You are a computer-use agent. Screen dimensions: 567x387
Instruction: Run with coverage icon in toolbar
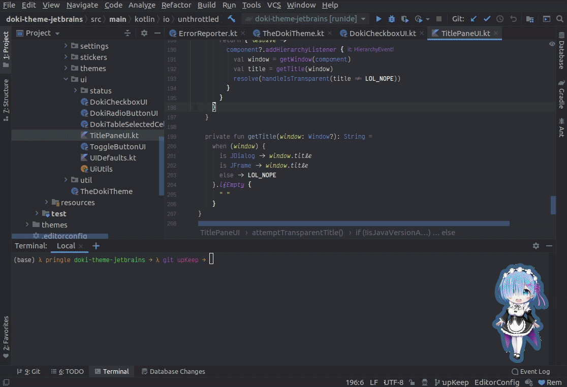(x=404, y=19)
